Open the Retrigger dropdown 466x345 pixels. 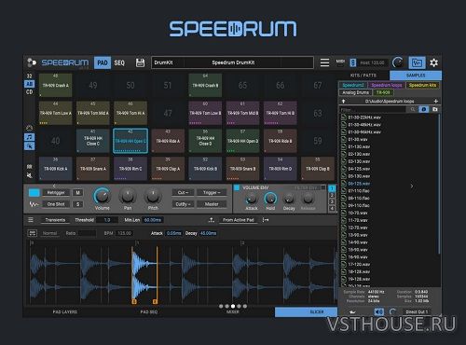click(x=56, y=193)
